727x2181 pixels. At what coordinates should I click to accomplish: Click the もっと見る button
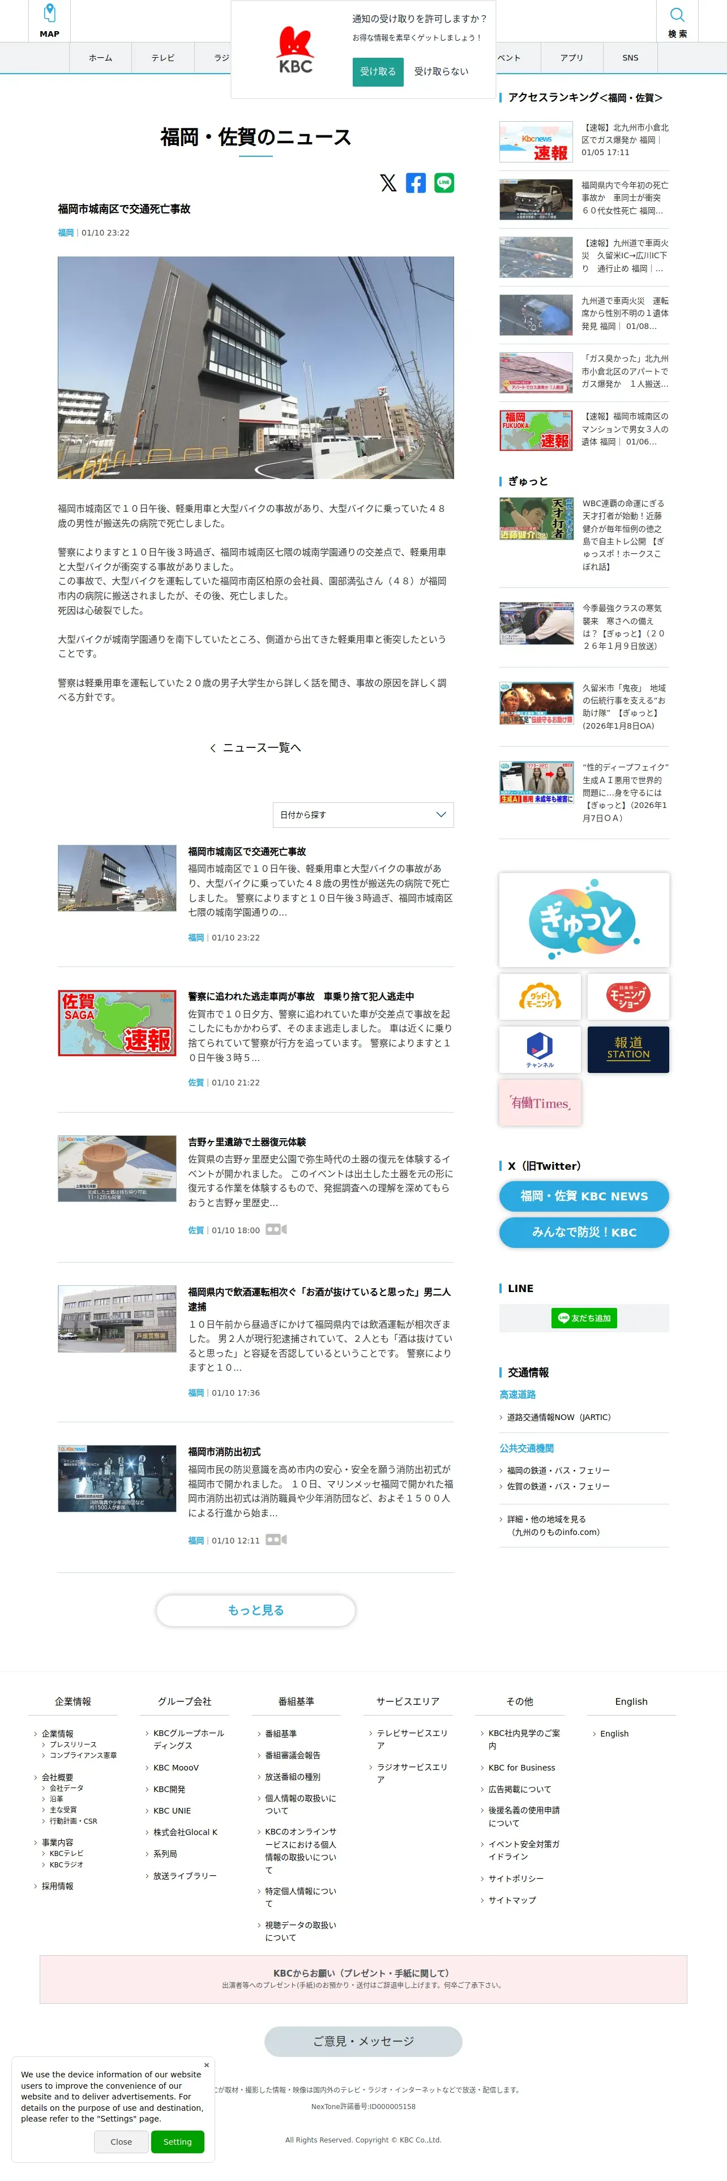pos(255,1610)
